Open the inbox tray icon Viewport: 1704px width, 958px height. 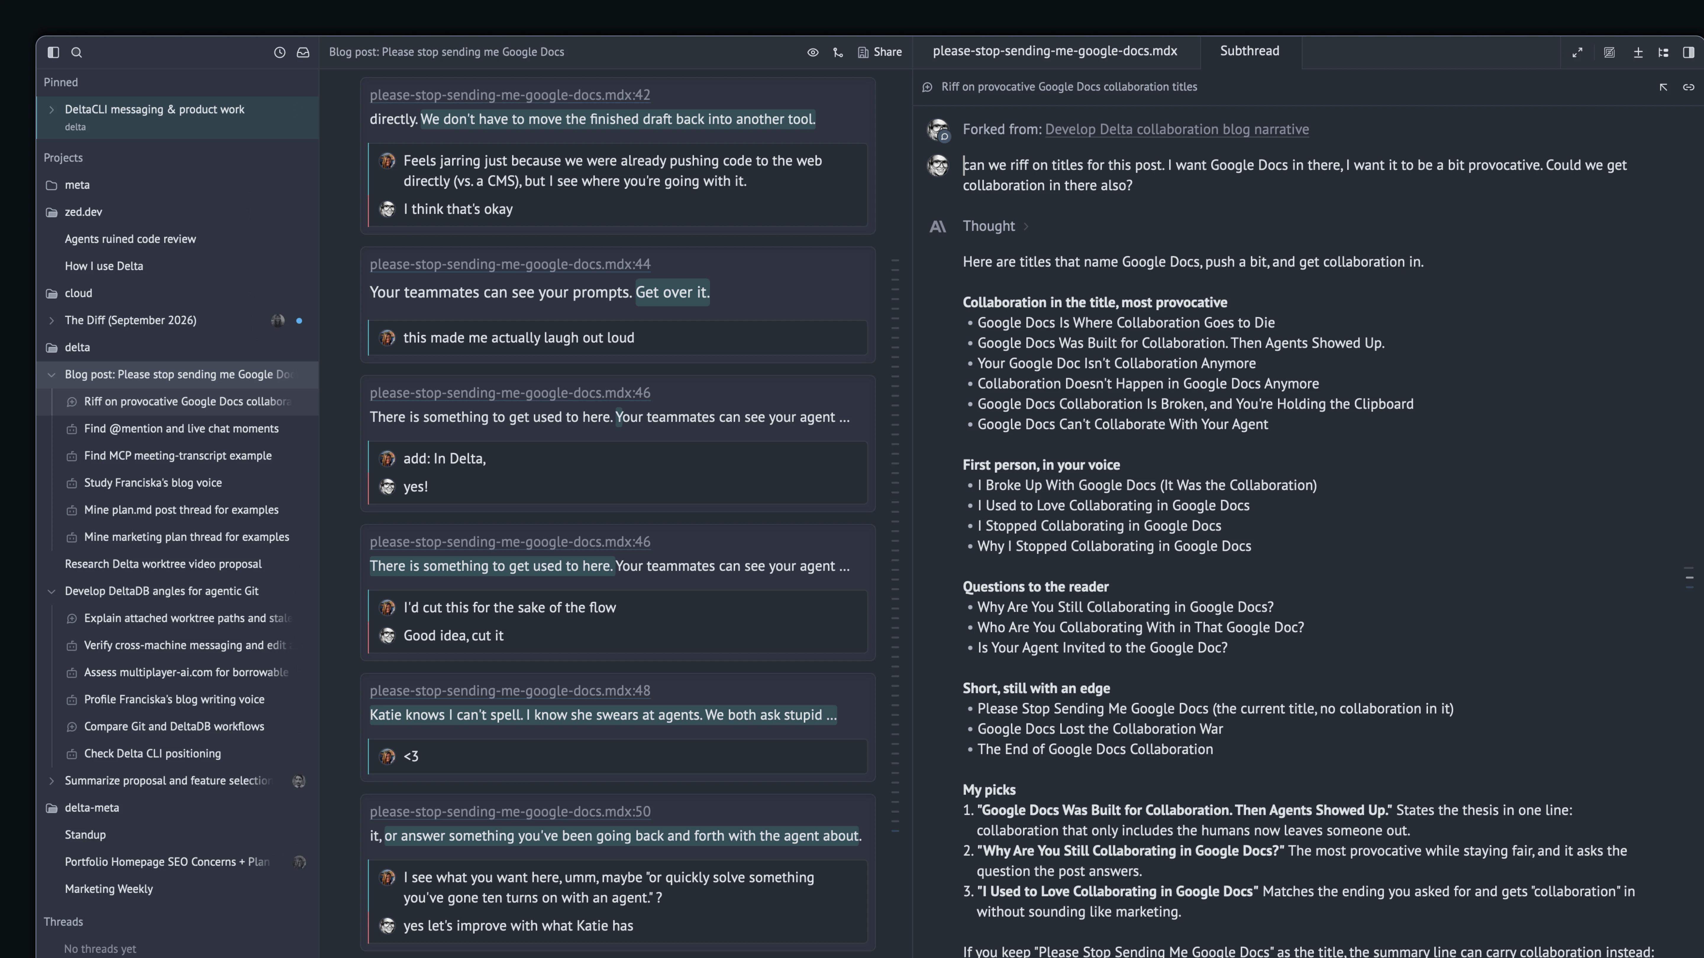303,52
